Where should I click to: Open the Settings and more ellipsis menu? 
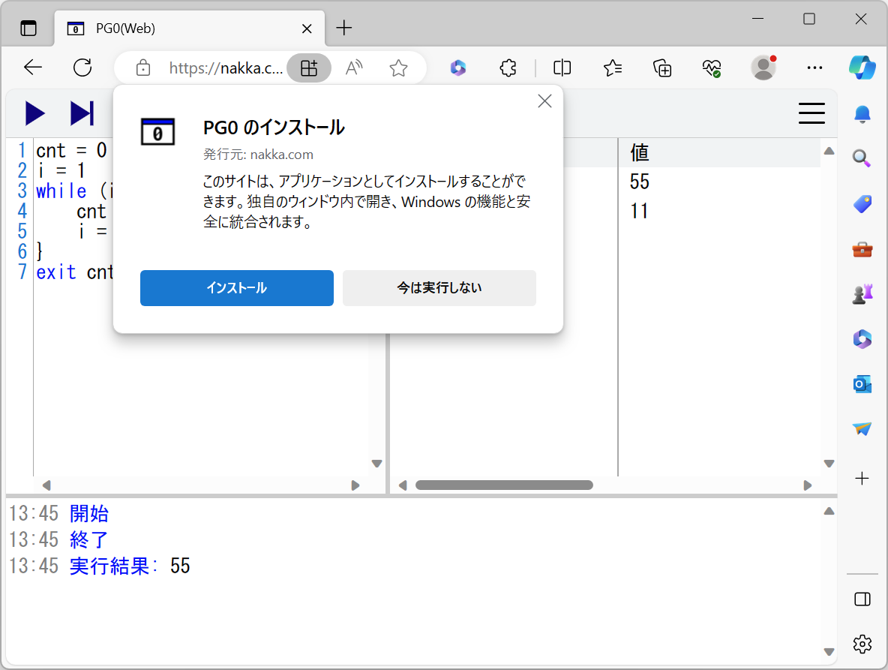[x=814, y=68]
